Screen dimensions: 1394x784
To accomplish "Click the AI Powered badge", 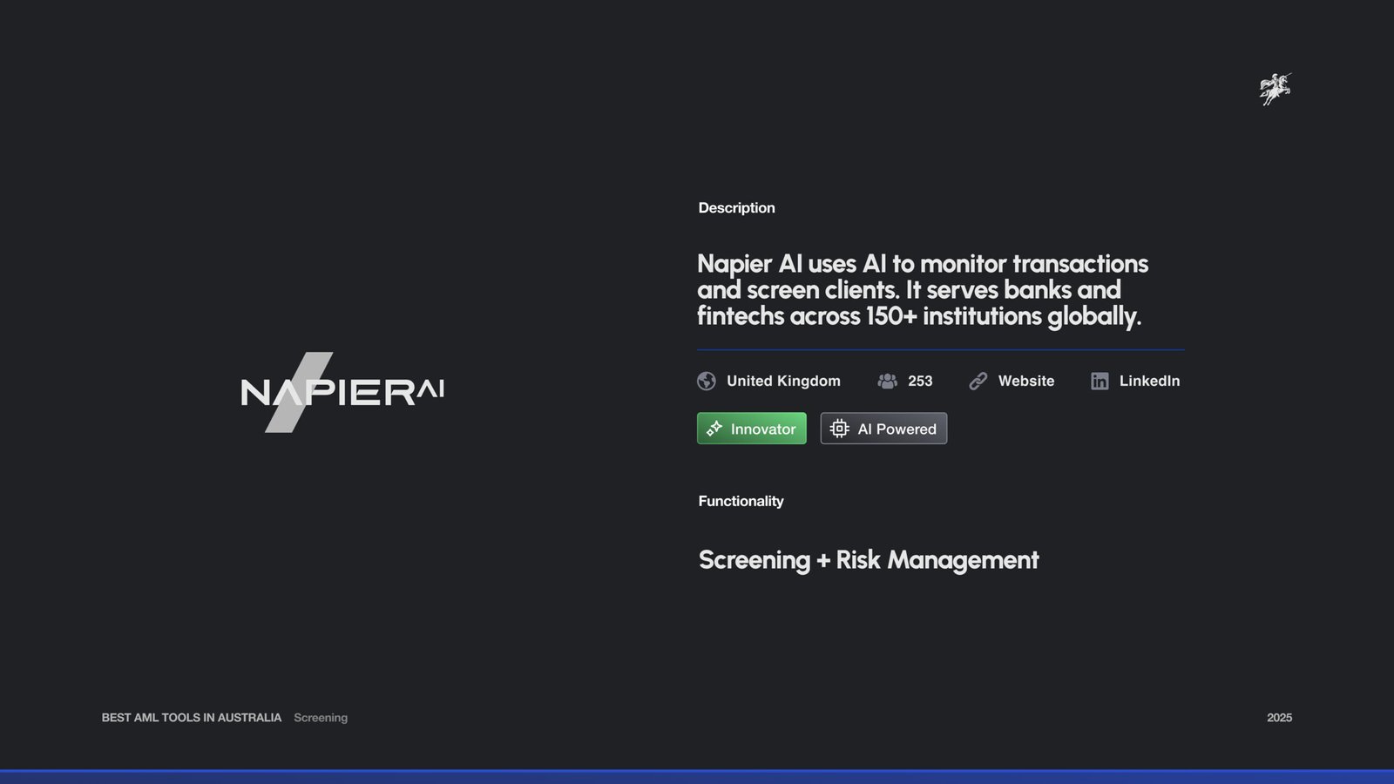I will [x=883, y=429].
